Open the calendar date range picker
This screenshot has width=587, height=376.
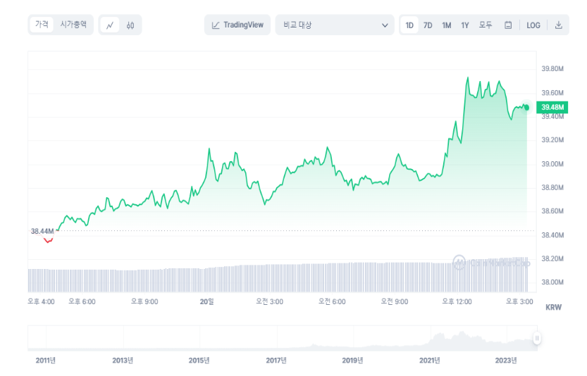click(508, 25)
